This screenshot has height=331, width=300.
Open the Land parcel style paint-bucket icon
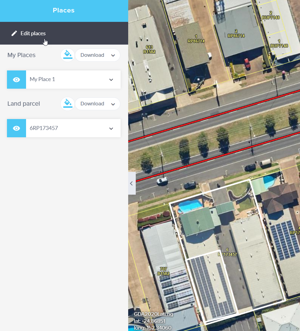(x=67, y=104)
